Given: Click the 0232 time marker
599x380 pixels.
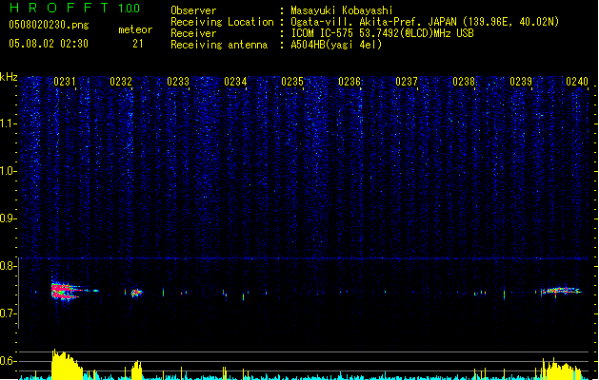Looking at the screenshot, I should pyautogui.click(x=121, y=82).
